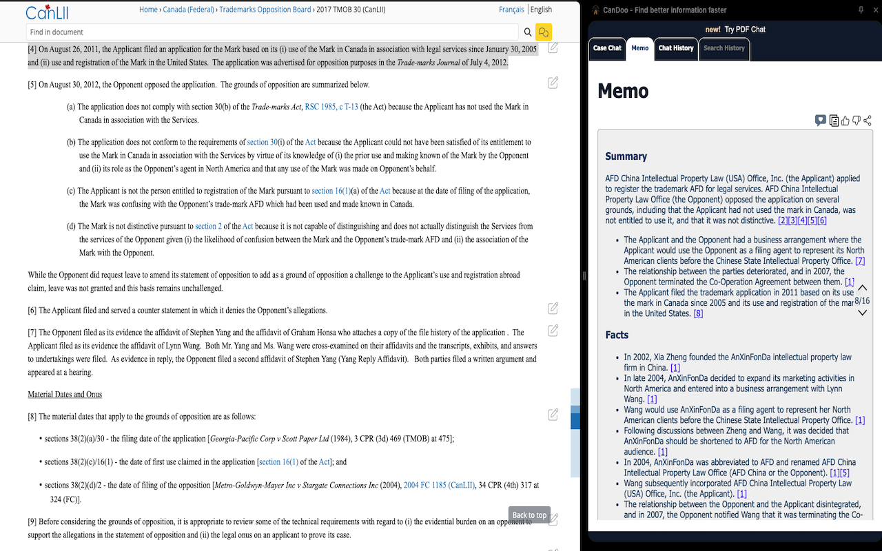
Task: Open the 2004 FC 1185 (CanLII) citation
Action: (x=440, y=485)
